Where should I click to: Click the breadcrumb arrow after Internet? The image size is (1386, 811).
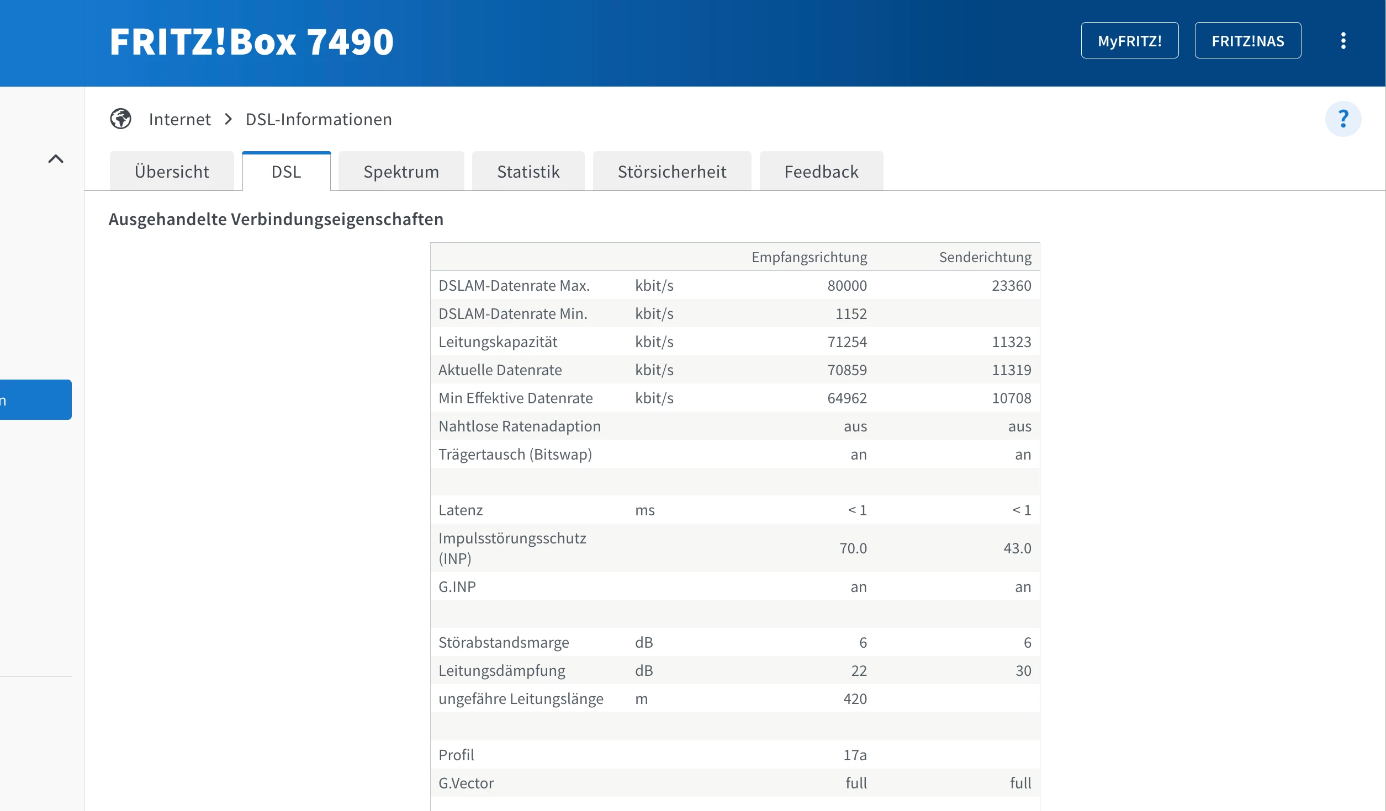[229, 119]
